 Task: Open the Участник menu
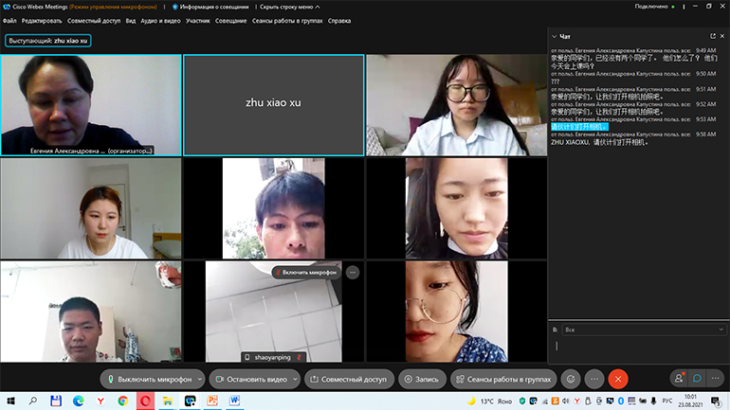coord(198,20)
